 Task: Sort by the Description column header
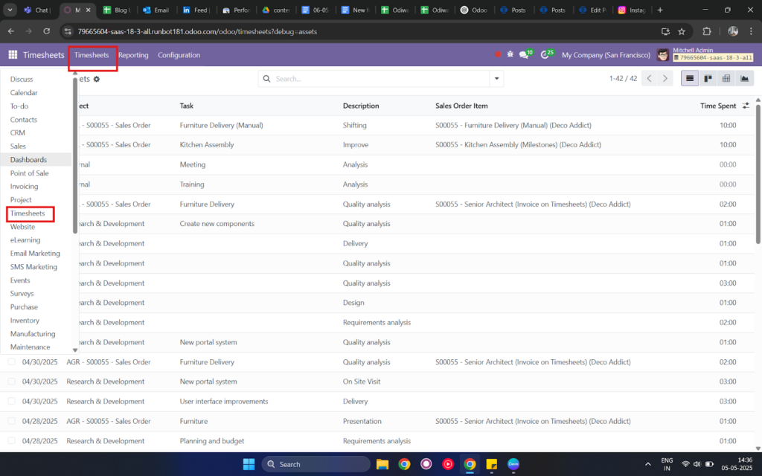tap(361, 106)
